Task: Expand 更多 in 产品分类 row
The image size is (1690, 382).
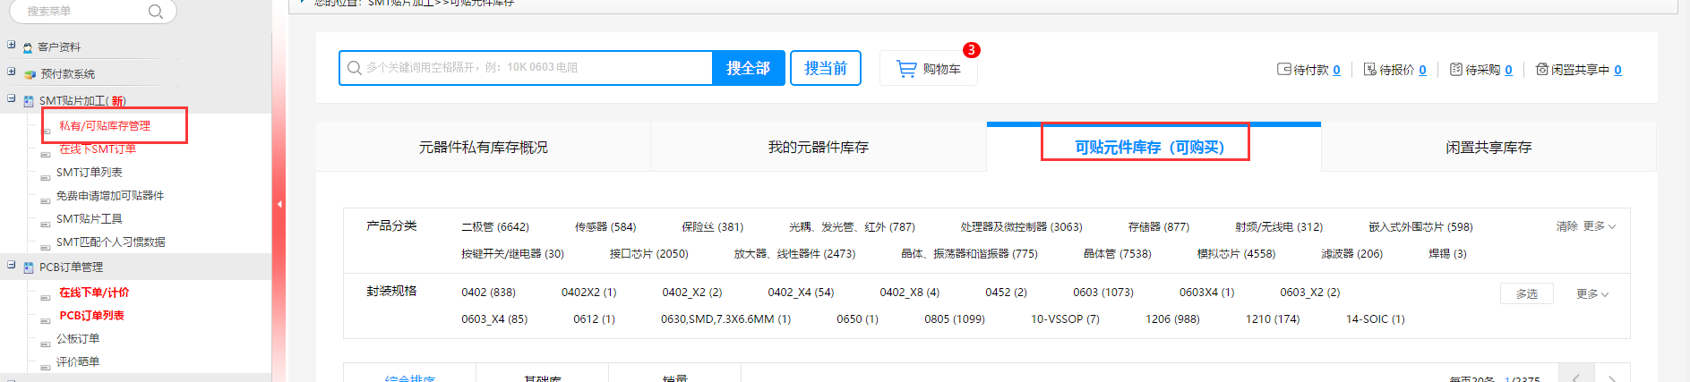Action: click(1599, 226)
